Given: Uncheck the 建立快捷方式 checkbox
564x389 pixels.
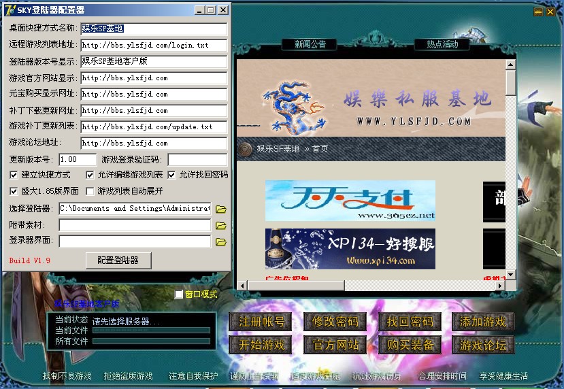Looking at the screenshot, I should point(14,175).
